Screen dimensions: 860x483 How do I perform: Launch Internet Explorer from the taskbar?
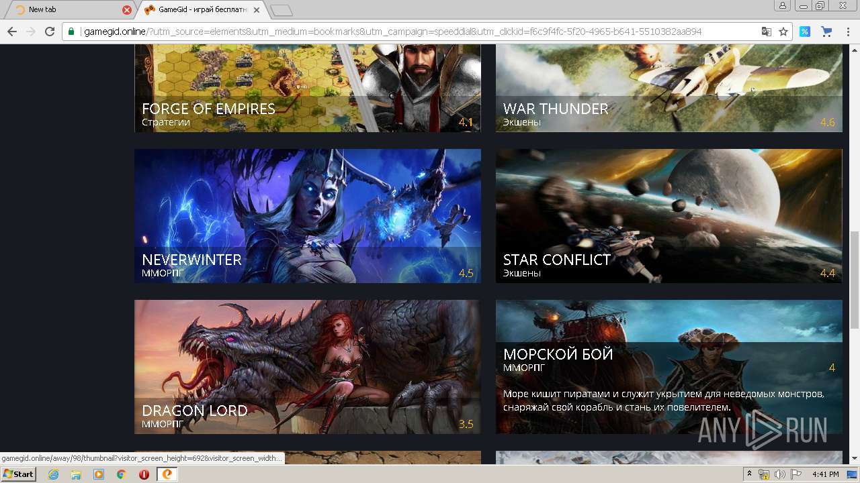(53, 474)
